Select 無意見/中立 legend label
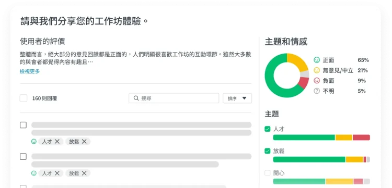Image resolution: width=392 pixels, height=188 pixels. 338,70
